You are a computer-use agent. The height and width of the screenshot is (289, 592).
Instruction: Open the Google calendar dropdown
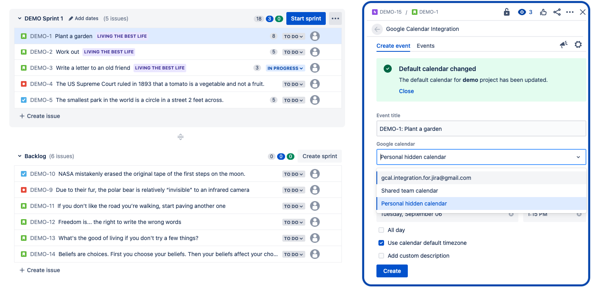[x=481, y=157]
